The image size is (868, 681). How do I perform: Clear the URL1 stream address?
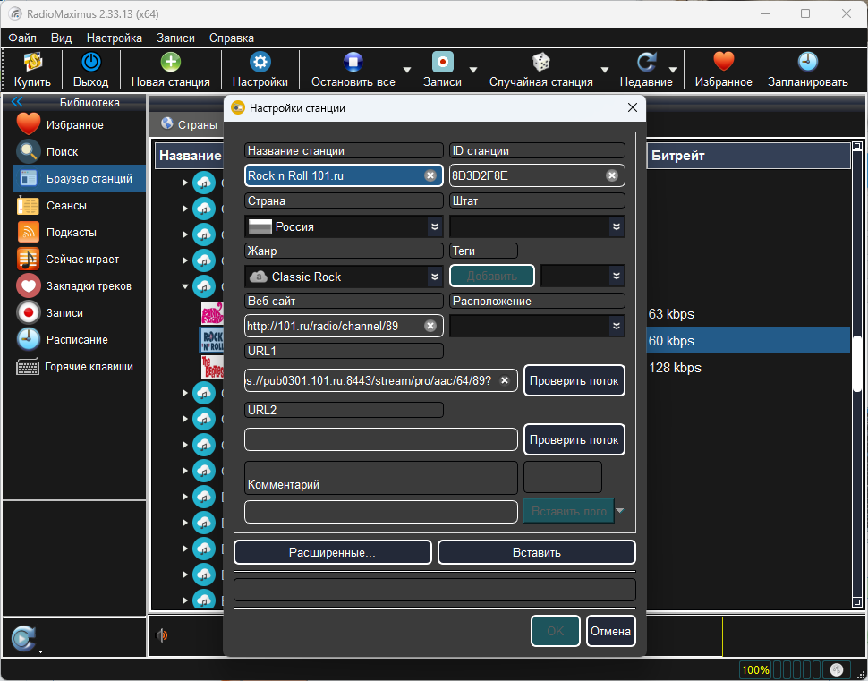pyautogui.click(x=505, y=380)
